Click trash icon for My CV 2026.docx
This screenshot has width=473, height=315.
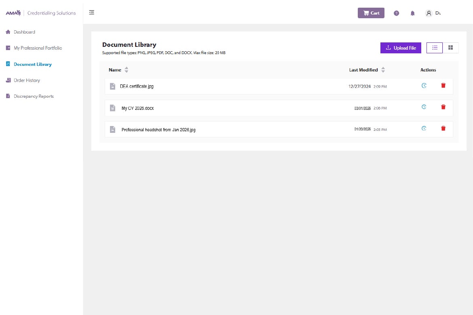click(443, 107)
